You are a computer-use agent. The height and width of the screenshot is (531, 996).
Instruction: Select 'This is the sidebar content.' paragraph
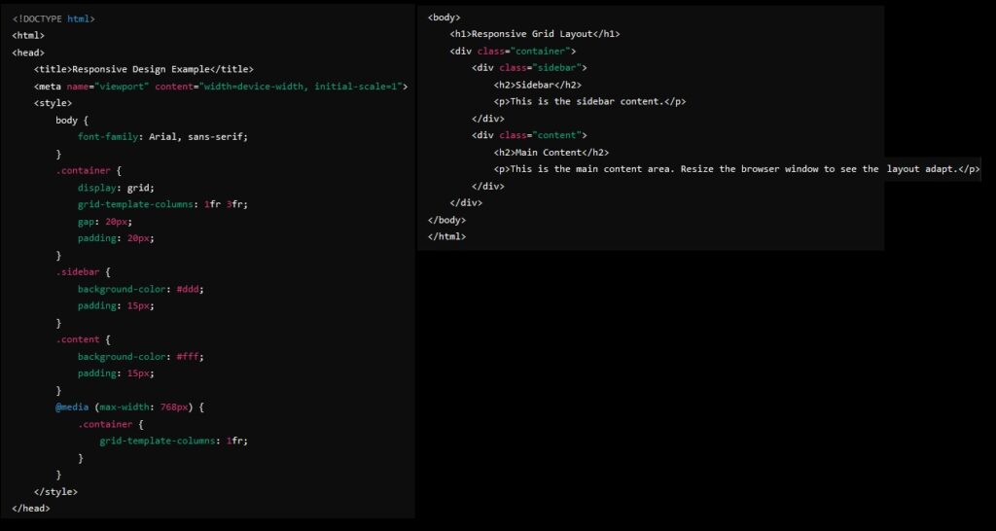589,101
